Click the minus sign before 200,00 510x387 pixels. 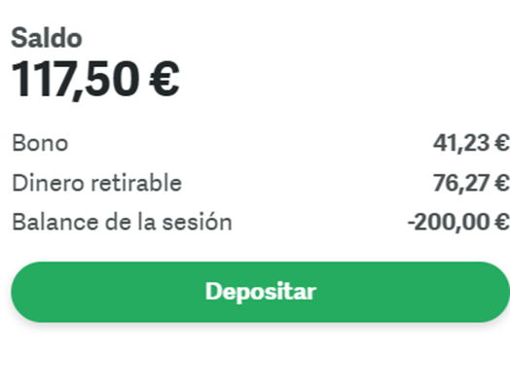[x=411, y=224]
